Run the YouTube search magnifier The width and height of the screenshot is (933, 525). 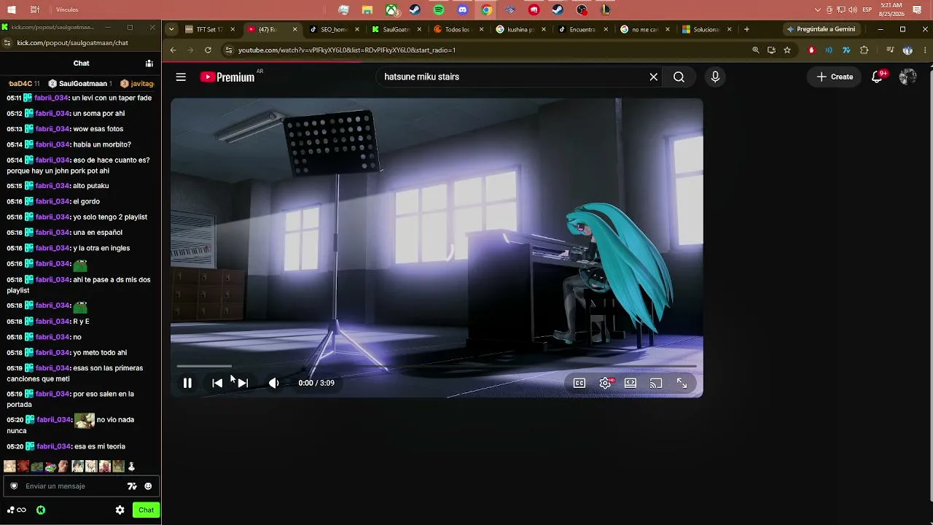679,77
